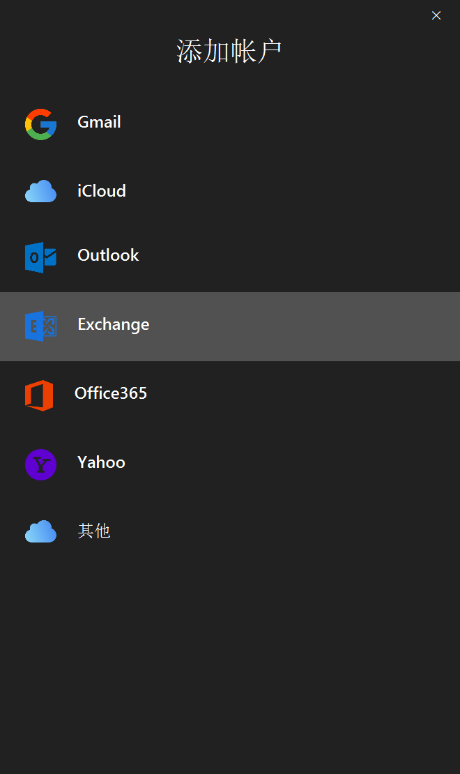Click the orange Office365 logo icon
The width and height of the screenshot is (460, 774).
coord(39,395)
